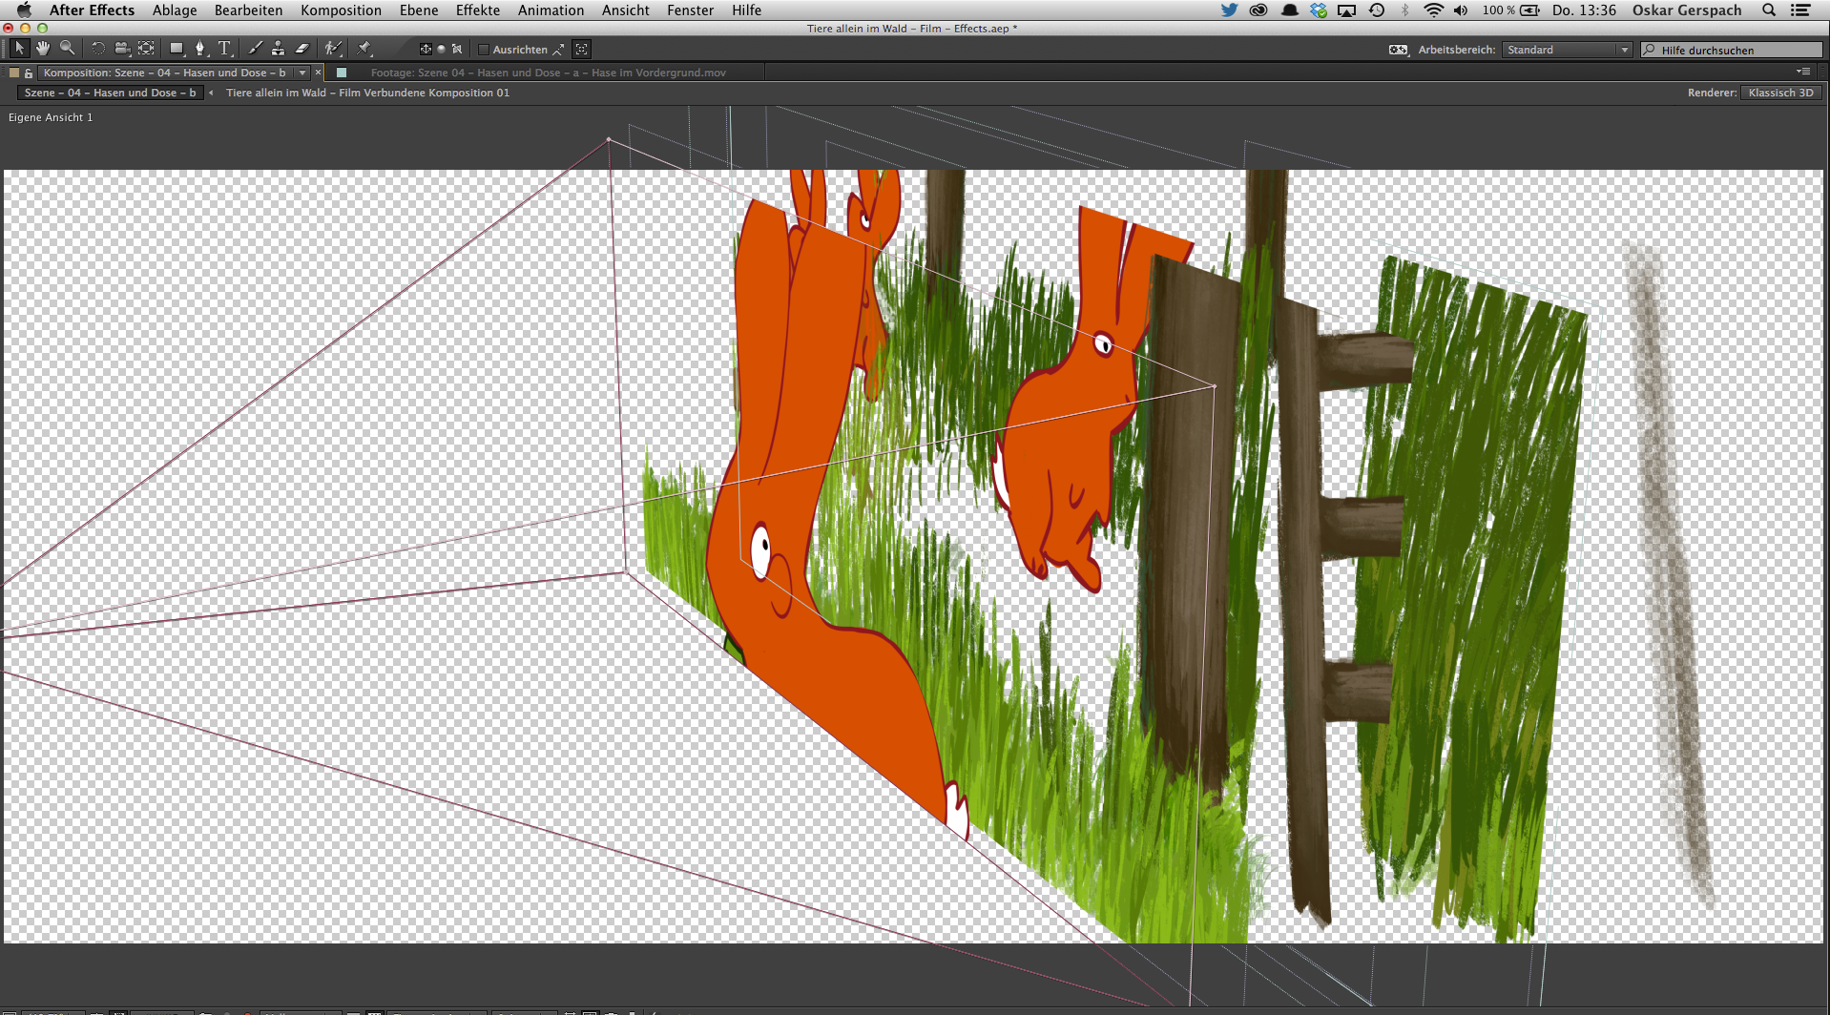
Task: Open the After Effects application menu
Action: click(x=92, y=10)
